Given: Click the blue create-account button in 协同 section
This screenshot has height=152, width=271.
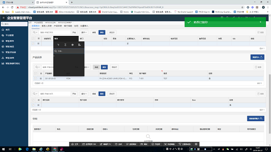Looking at the screenshot, I should click(256, 119).
